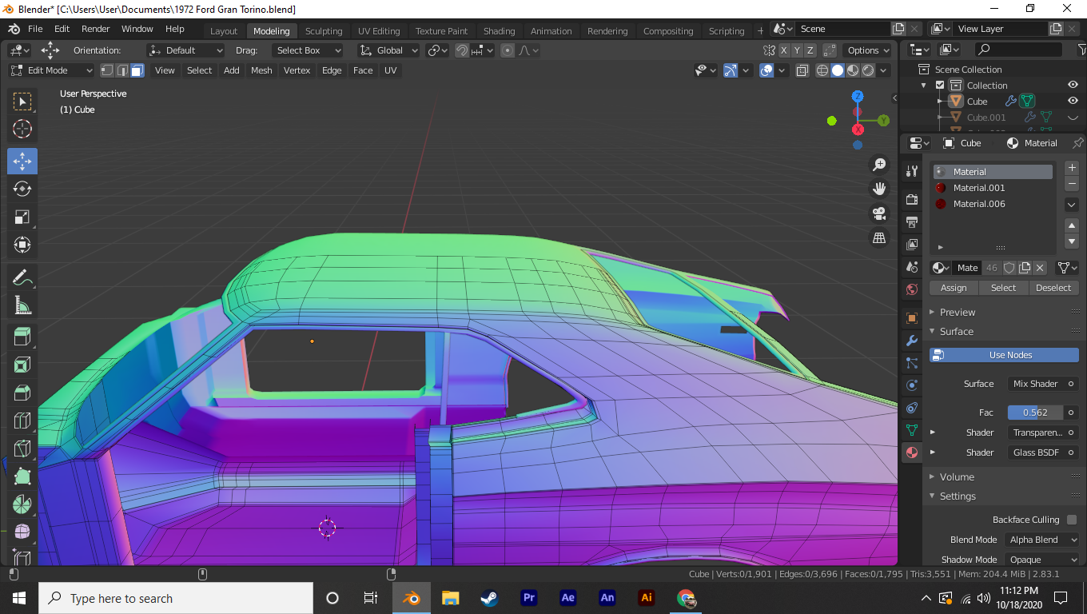Screen dimensions: 1087x614
Task: Open the Options dropdown
Action: click(867, 50)
